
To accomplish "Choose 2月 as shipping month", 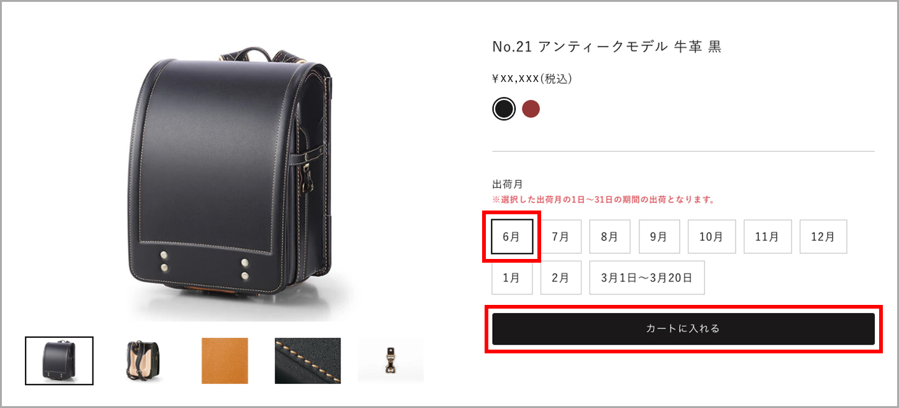I will (560, 278).
